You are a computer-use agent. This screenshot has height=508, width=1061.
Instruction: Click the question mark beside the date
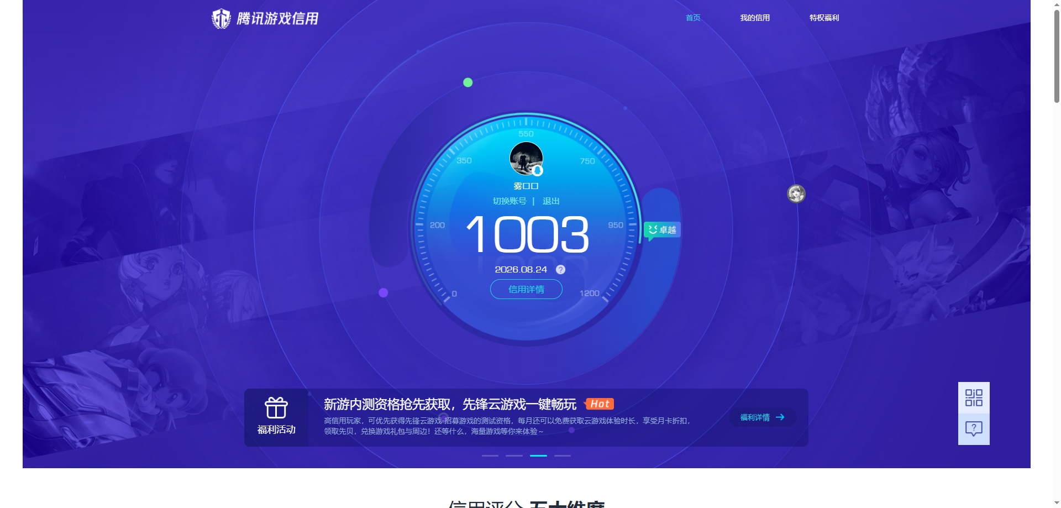560,270
